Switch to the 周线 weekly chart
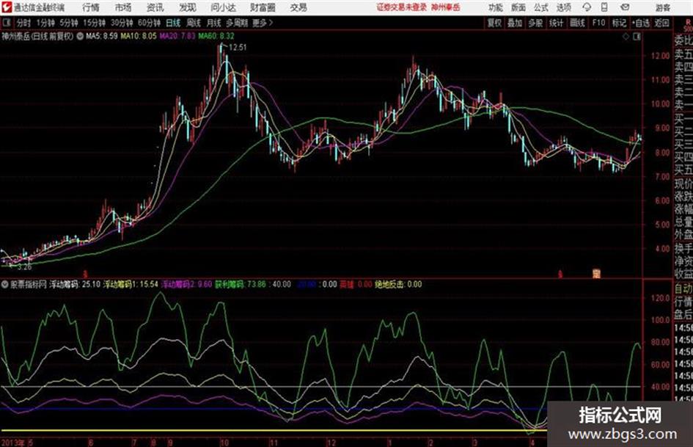The image size is (693, 447). pos(194,23)
